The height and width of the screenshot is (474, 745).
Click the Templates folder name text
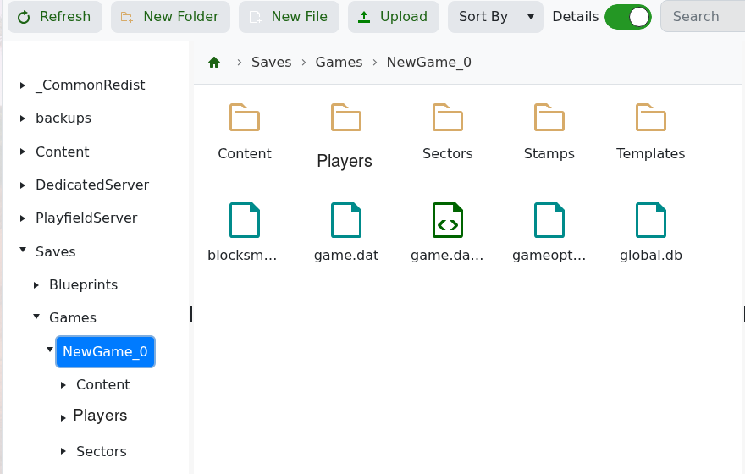(x=651, y=153)
